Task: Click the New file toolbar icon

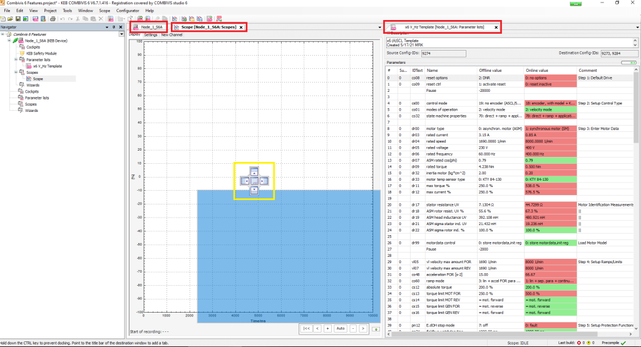Action: pyautogui.click(x=3, y=19)
